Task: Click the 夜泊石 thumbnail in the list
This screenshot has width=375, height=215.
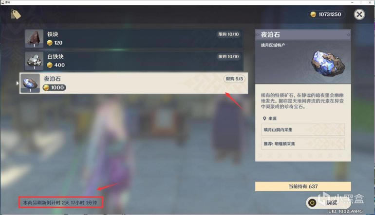Action: 31,83
